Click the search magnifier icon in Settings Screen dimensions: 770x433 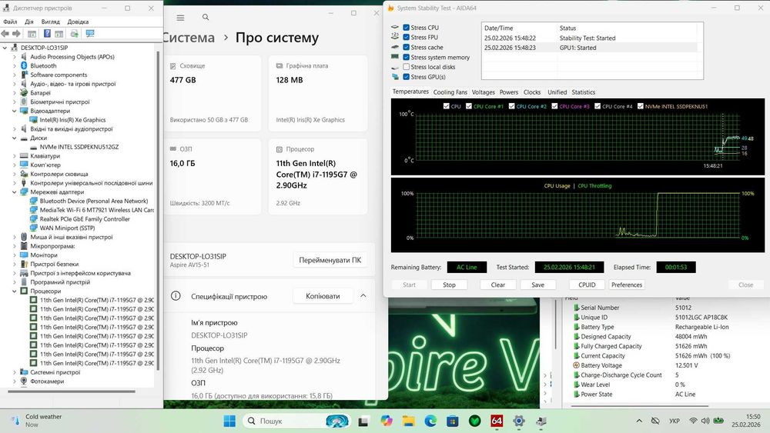[x=206, y=17]
